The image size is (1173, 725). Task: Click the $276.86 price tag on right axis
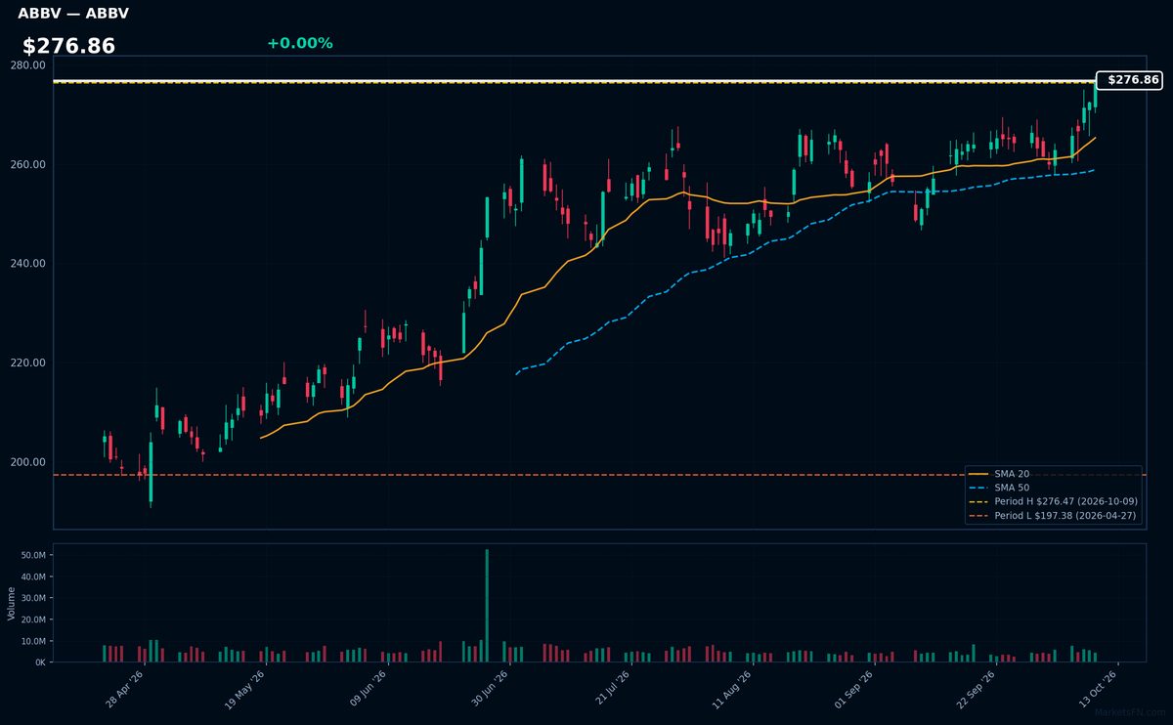1130,80
